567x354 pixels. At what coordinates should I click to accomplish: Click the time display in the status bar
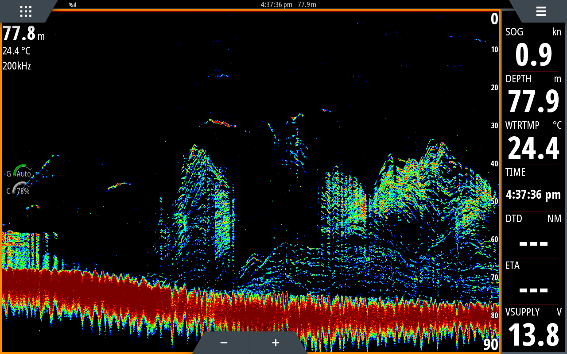276,4
